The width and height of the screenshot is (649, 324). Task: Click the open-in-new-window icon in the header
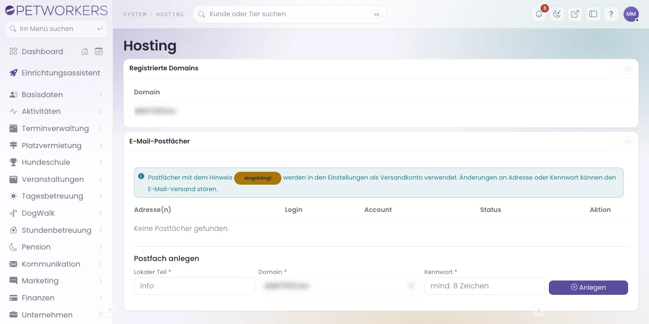coord(575,14)
